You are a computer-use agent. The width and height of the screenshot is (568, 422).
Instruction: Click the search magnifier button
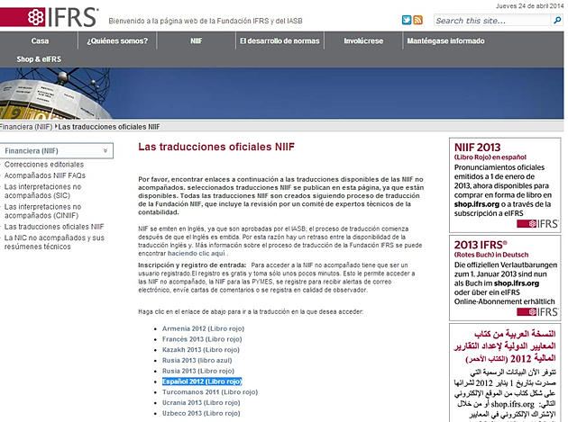click(557, 21)
